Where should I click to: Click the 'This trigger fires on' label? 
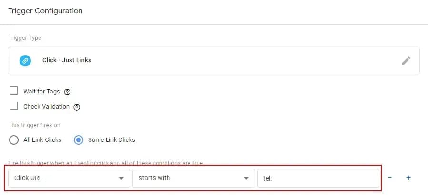[34, 125]
